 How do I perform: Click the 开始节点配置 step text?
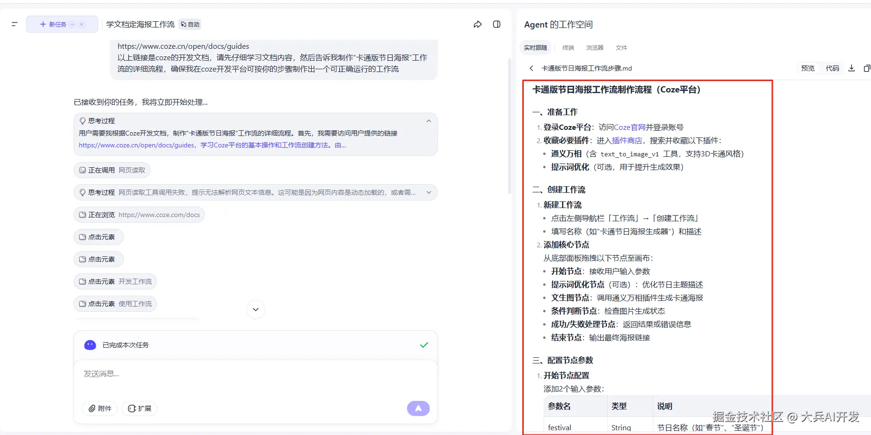click(566, 375)
